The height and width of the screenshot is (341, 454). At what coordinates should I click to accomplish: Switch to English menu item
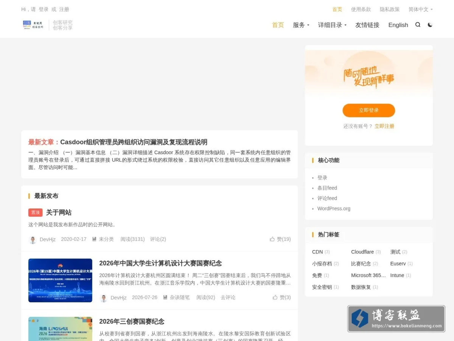398,25
